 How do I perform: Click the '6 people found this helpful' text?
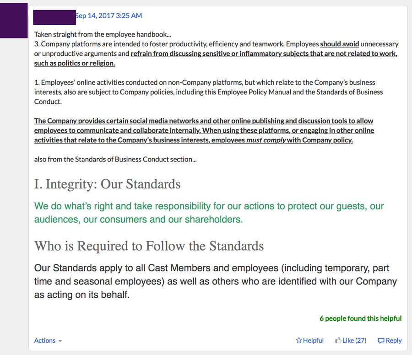coord(361,318)
